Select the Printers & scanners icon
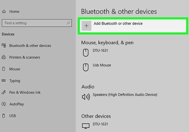The image size is (189, 132). coord(4,57)
